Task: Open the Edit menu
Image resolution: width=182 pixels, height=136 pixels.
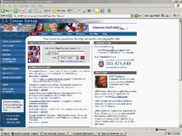Action: [x=9, y=6]
